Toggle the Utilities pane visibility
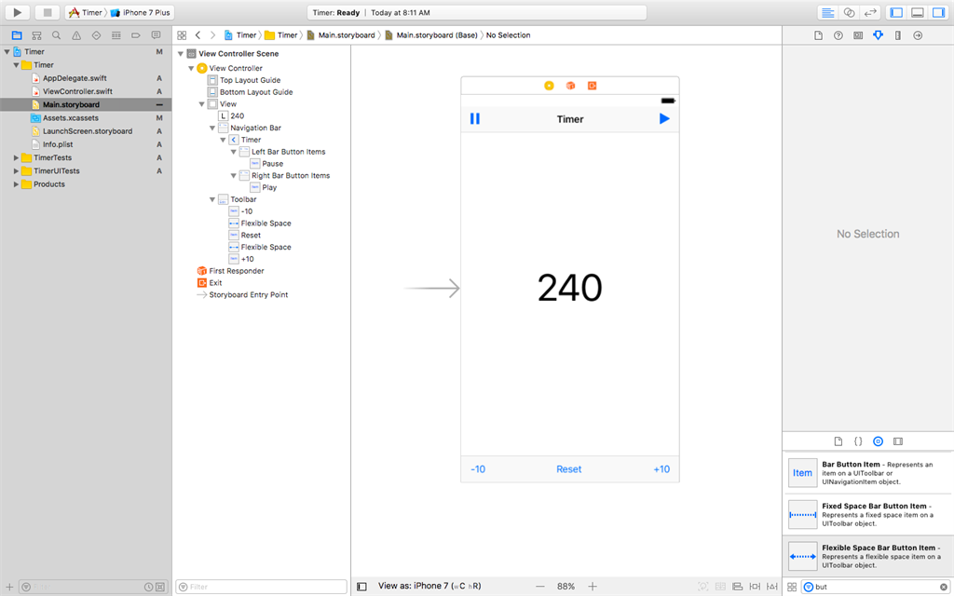954x596 pixels. coord(939,12)
